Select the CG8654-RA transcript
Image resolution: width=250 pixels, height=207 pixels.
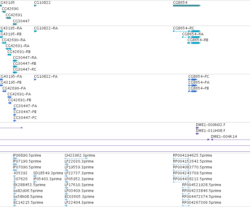(191, 37)
